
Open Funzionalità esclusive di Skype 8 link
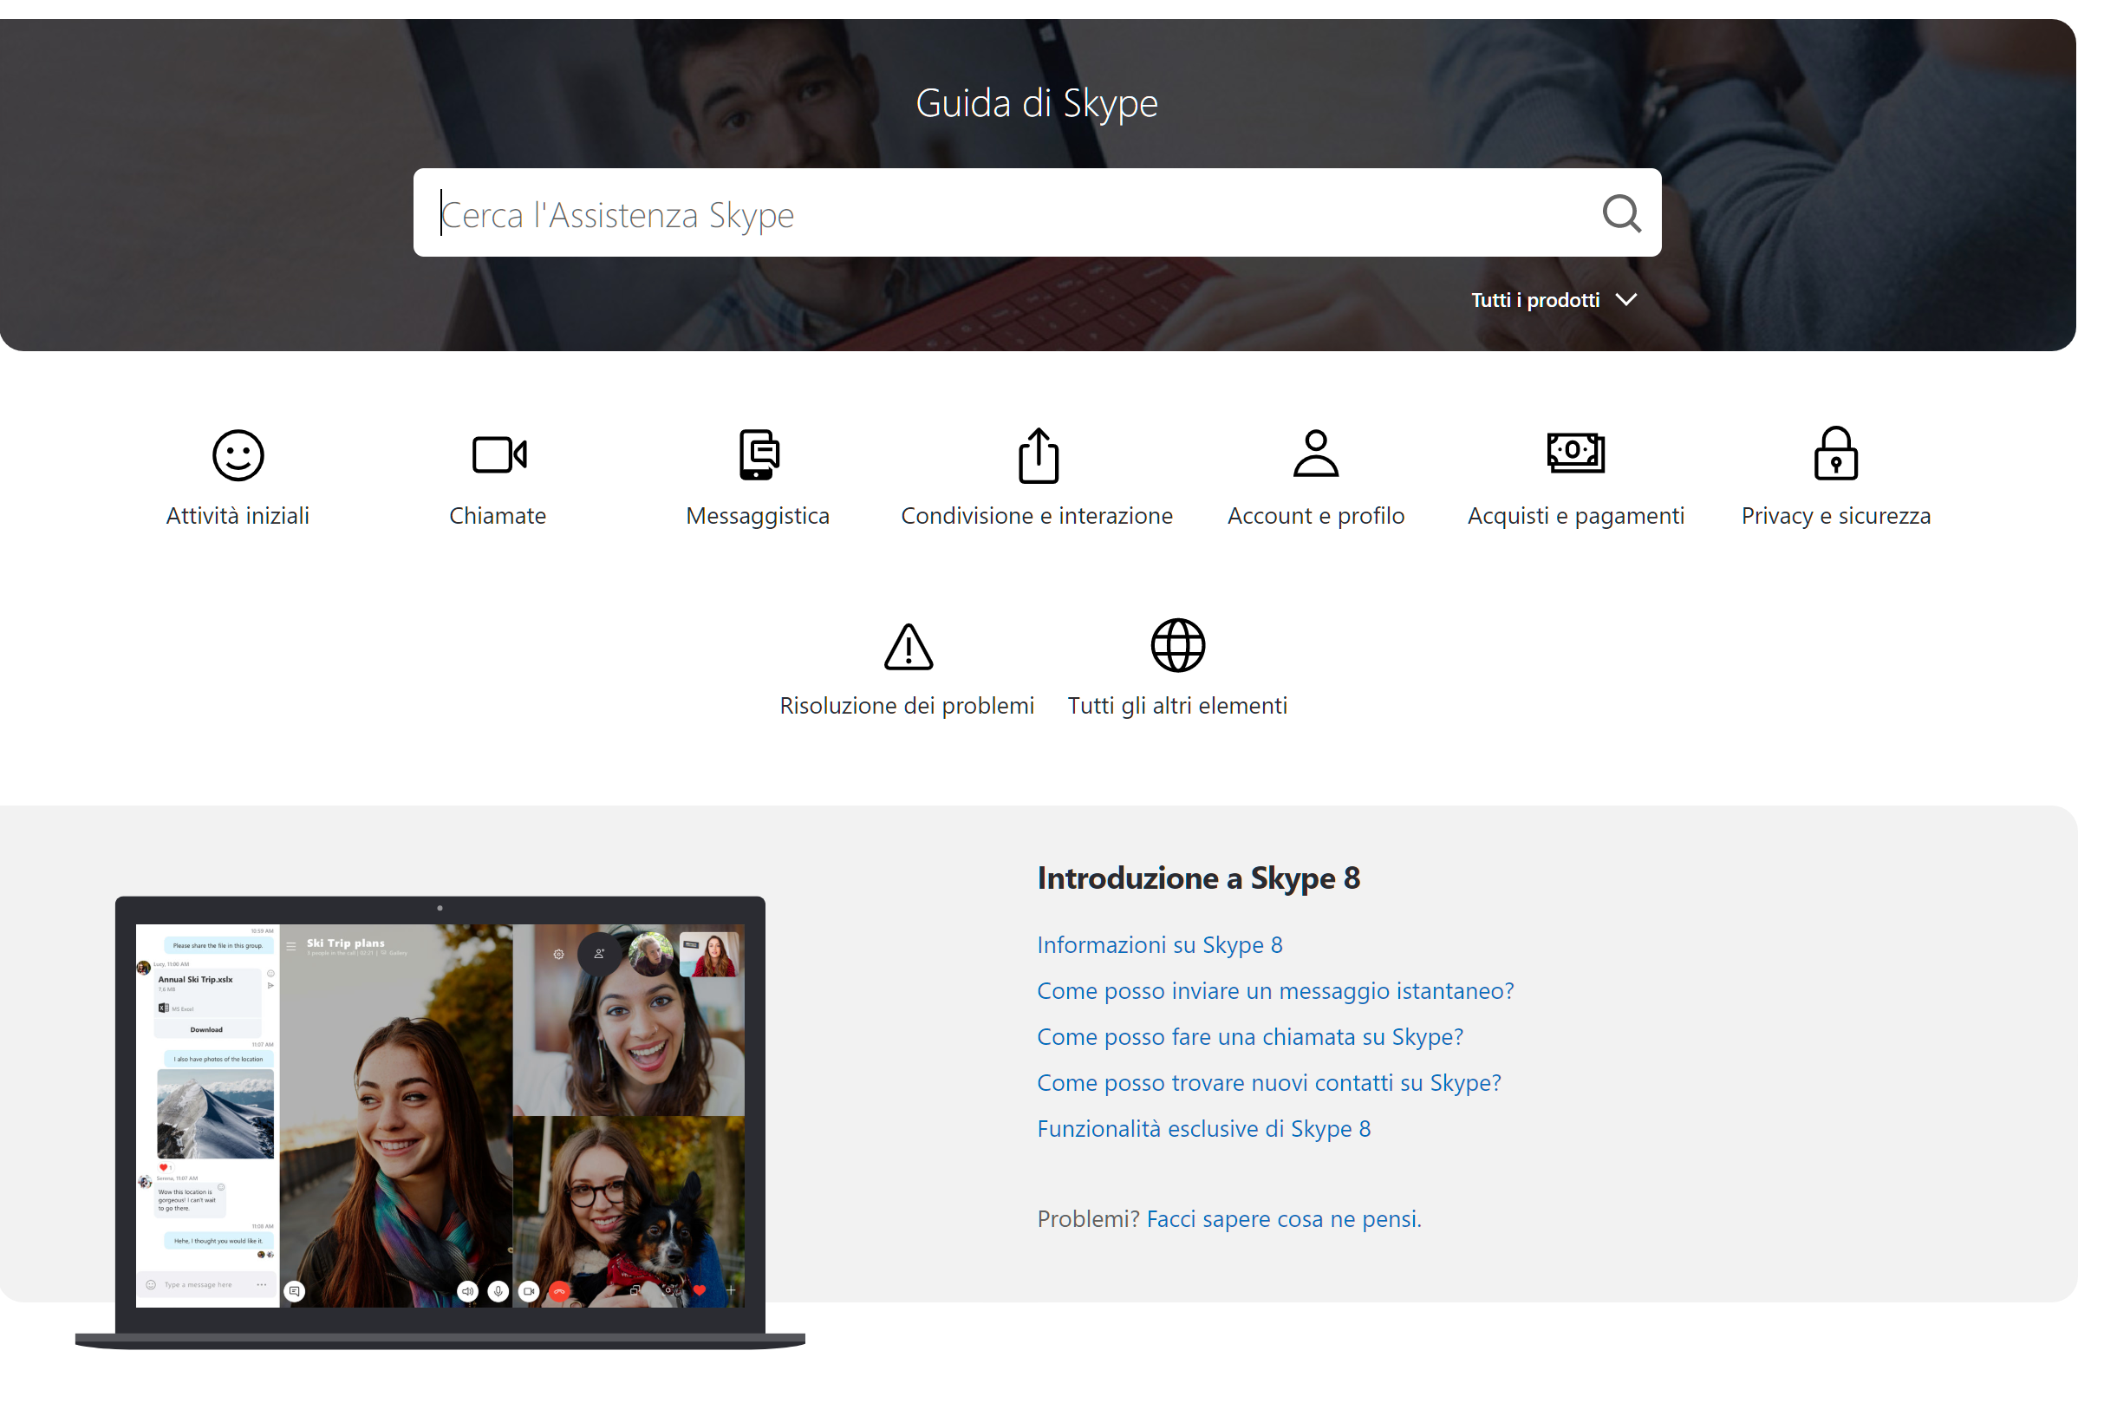click(x=1203, y=1128)
